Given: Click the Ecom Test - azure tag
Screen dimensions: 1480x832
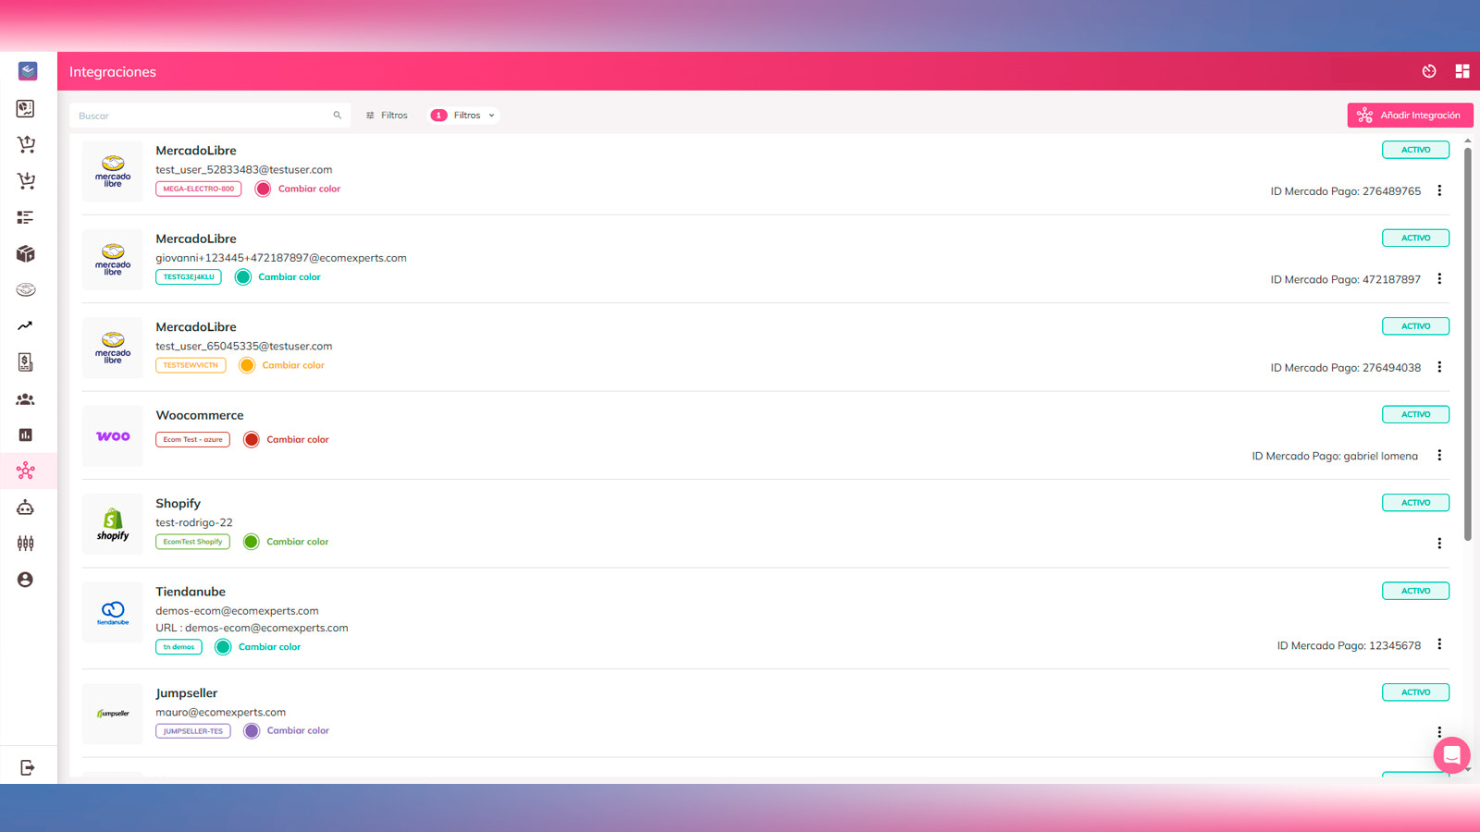Looking at the screenshot, I should pyautogui.click(x=192, y=440).
